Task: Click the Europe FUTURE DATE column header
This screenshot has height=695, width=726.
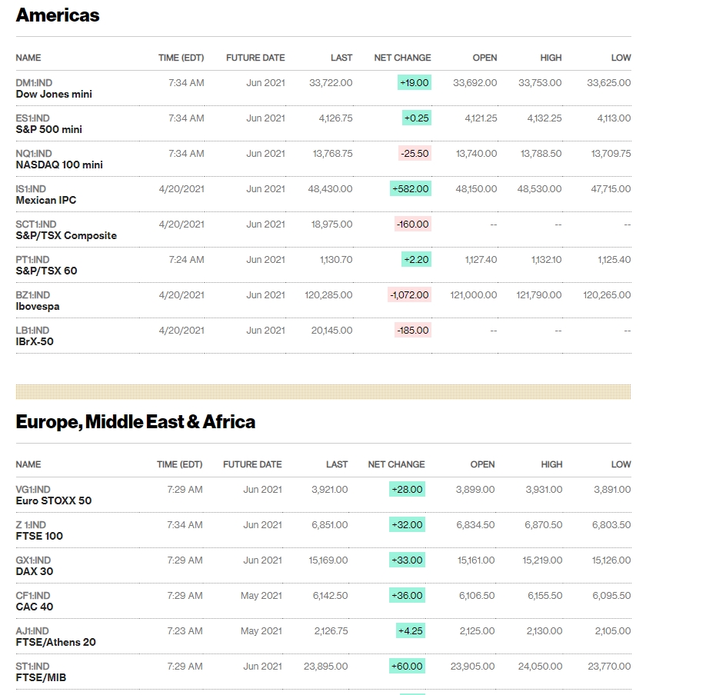Action: click(x=252, y=464)
